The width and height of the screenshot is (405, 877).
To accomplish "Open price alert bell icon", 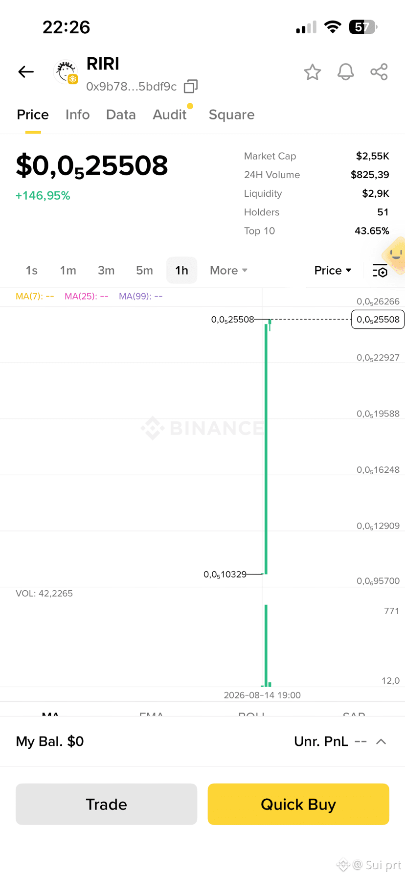I will tap(346, 72).
